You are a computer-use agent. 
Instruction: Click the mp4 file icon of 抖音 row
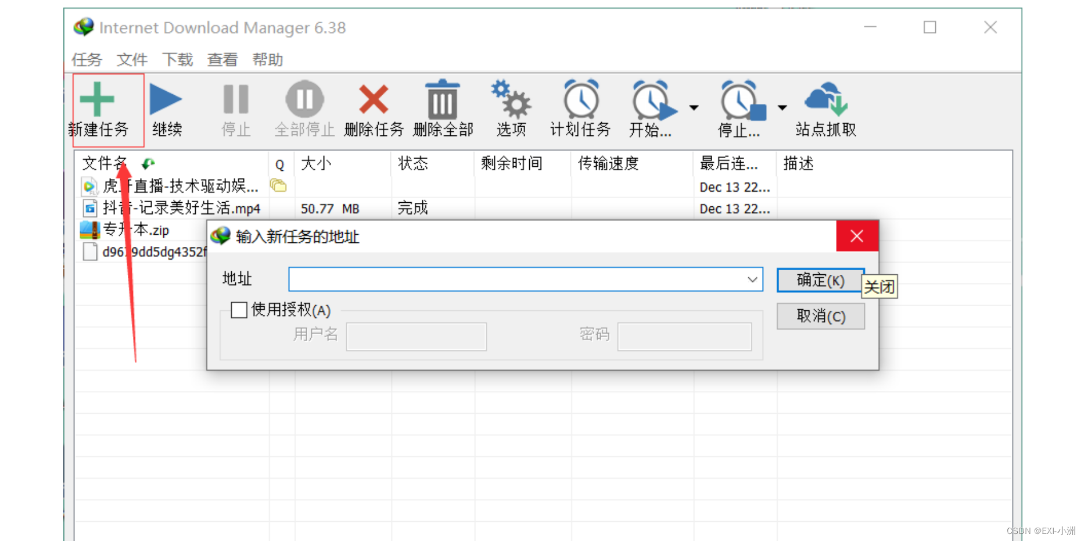coord(89,208)
